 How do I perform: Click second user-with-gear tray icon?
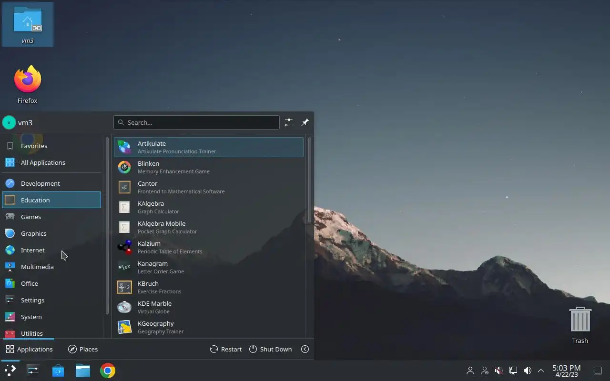(485, 371)
